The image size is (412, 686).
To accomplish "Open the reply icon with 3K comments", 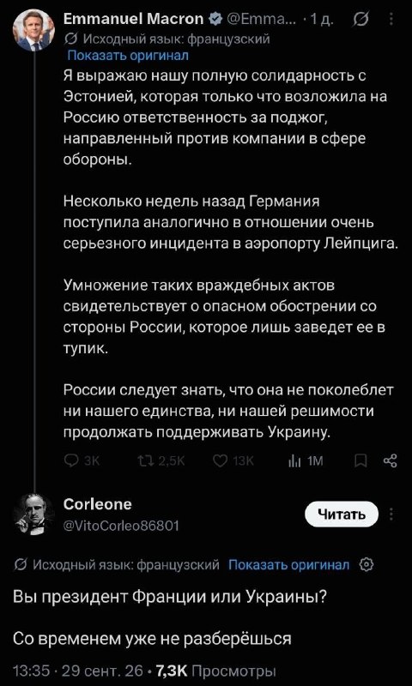I will [72, 460].
